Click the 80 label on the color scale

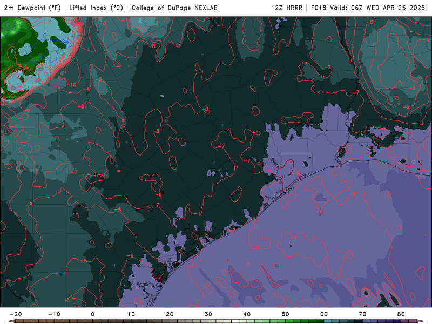[401, 314]
